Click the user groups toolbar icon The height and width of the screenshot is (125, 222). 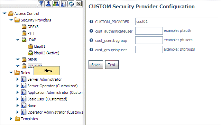click(56, 4)
